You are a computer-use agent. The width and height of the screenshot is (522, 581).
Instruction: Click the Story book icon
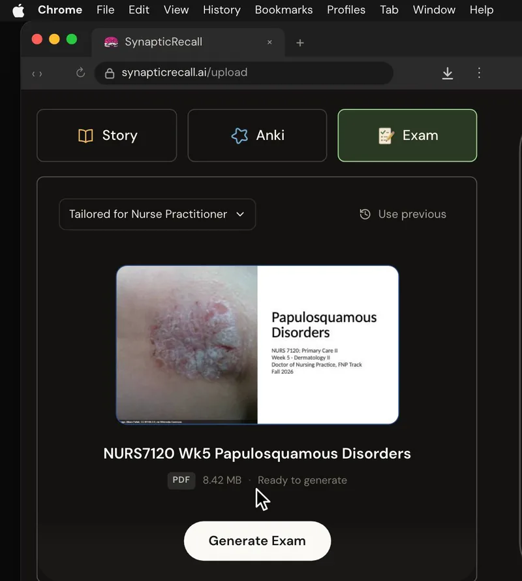[85, 136]
